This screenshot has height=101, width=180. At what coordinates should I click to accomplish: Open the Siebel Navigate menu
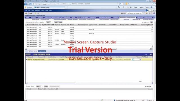[37, 11]
